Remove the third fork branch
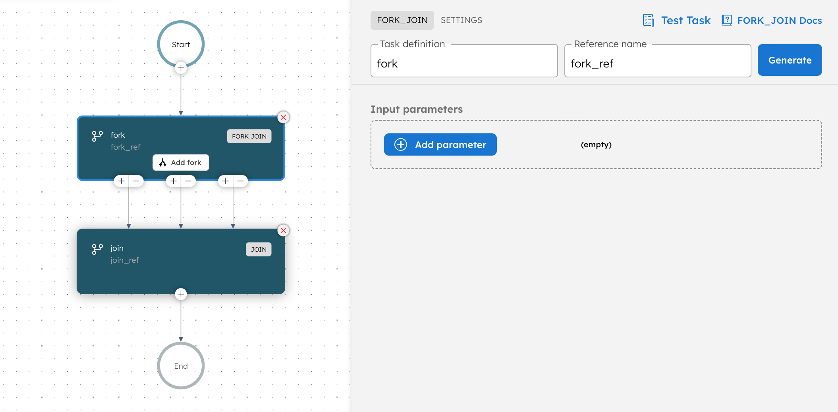838x412 pixels. tap(240, 181)
